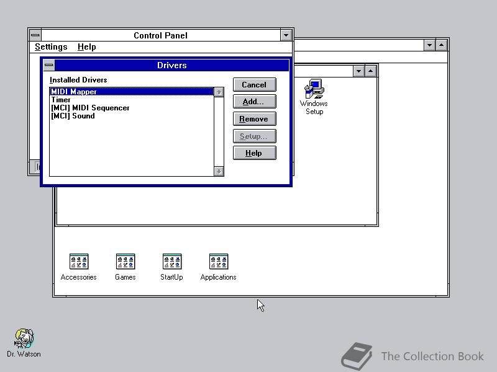This screenshot has height=372, width=497.
Task: Click the drivers list scroll down arrow
Action: point(219,172)
